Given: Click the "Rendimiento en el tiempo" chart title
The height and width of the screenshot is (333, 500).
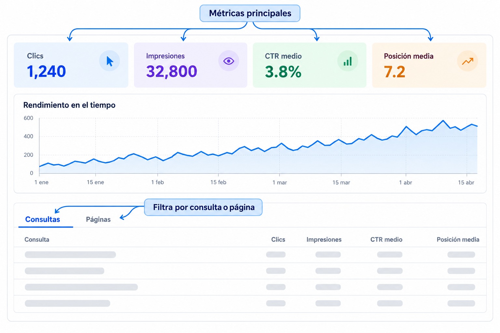Looking at the screenshot, I should [x=69, y=105].
